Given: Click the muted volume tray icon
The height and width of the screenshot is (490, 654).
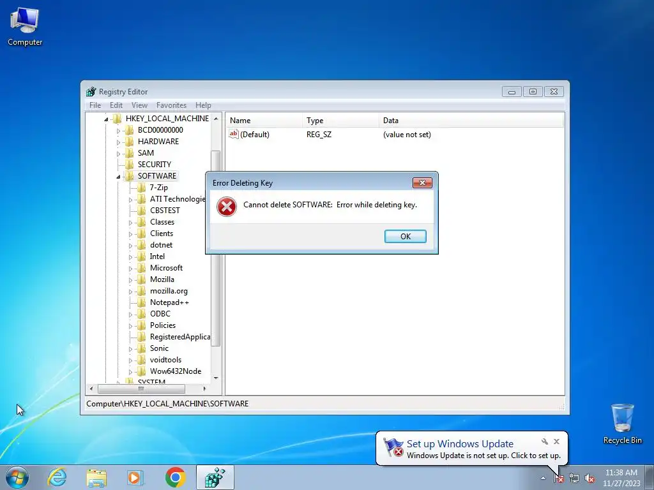Looking at the screenshot, I should tap(589, 479).
